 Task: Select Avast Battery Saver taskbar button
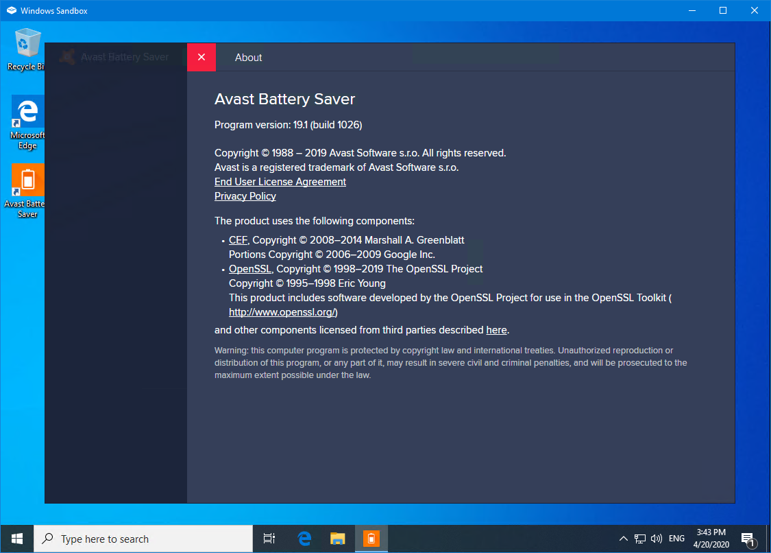tap(371, 539)
